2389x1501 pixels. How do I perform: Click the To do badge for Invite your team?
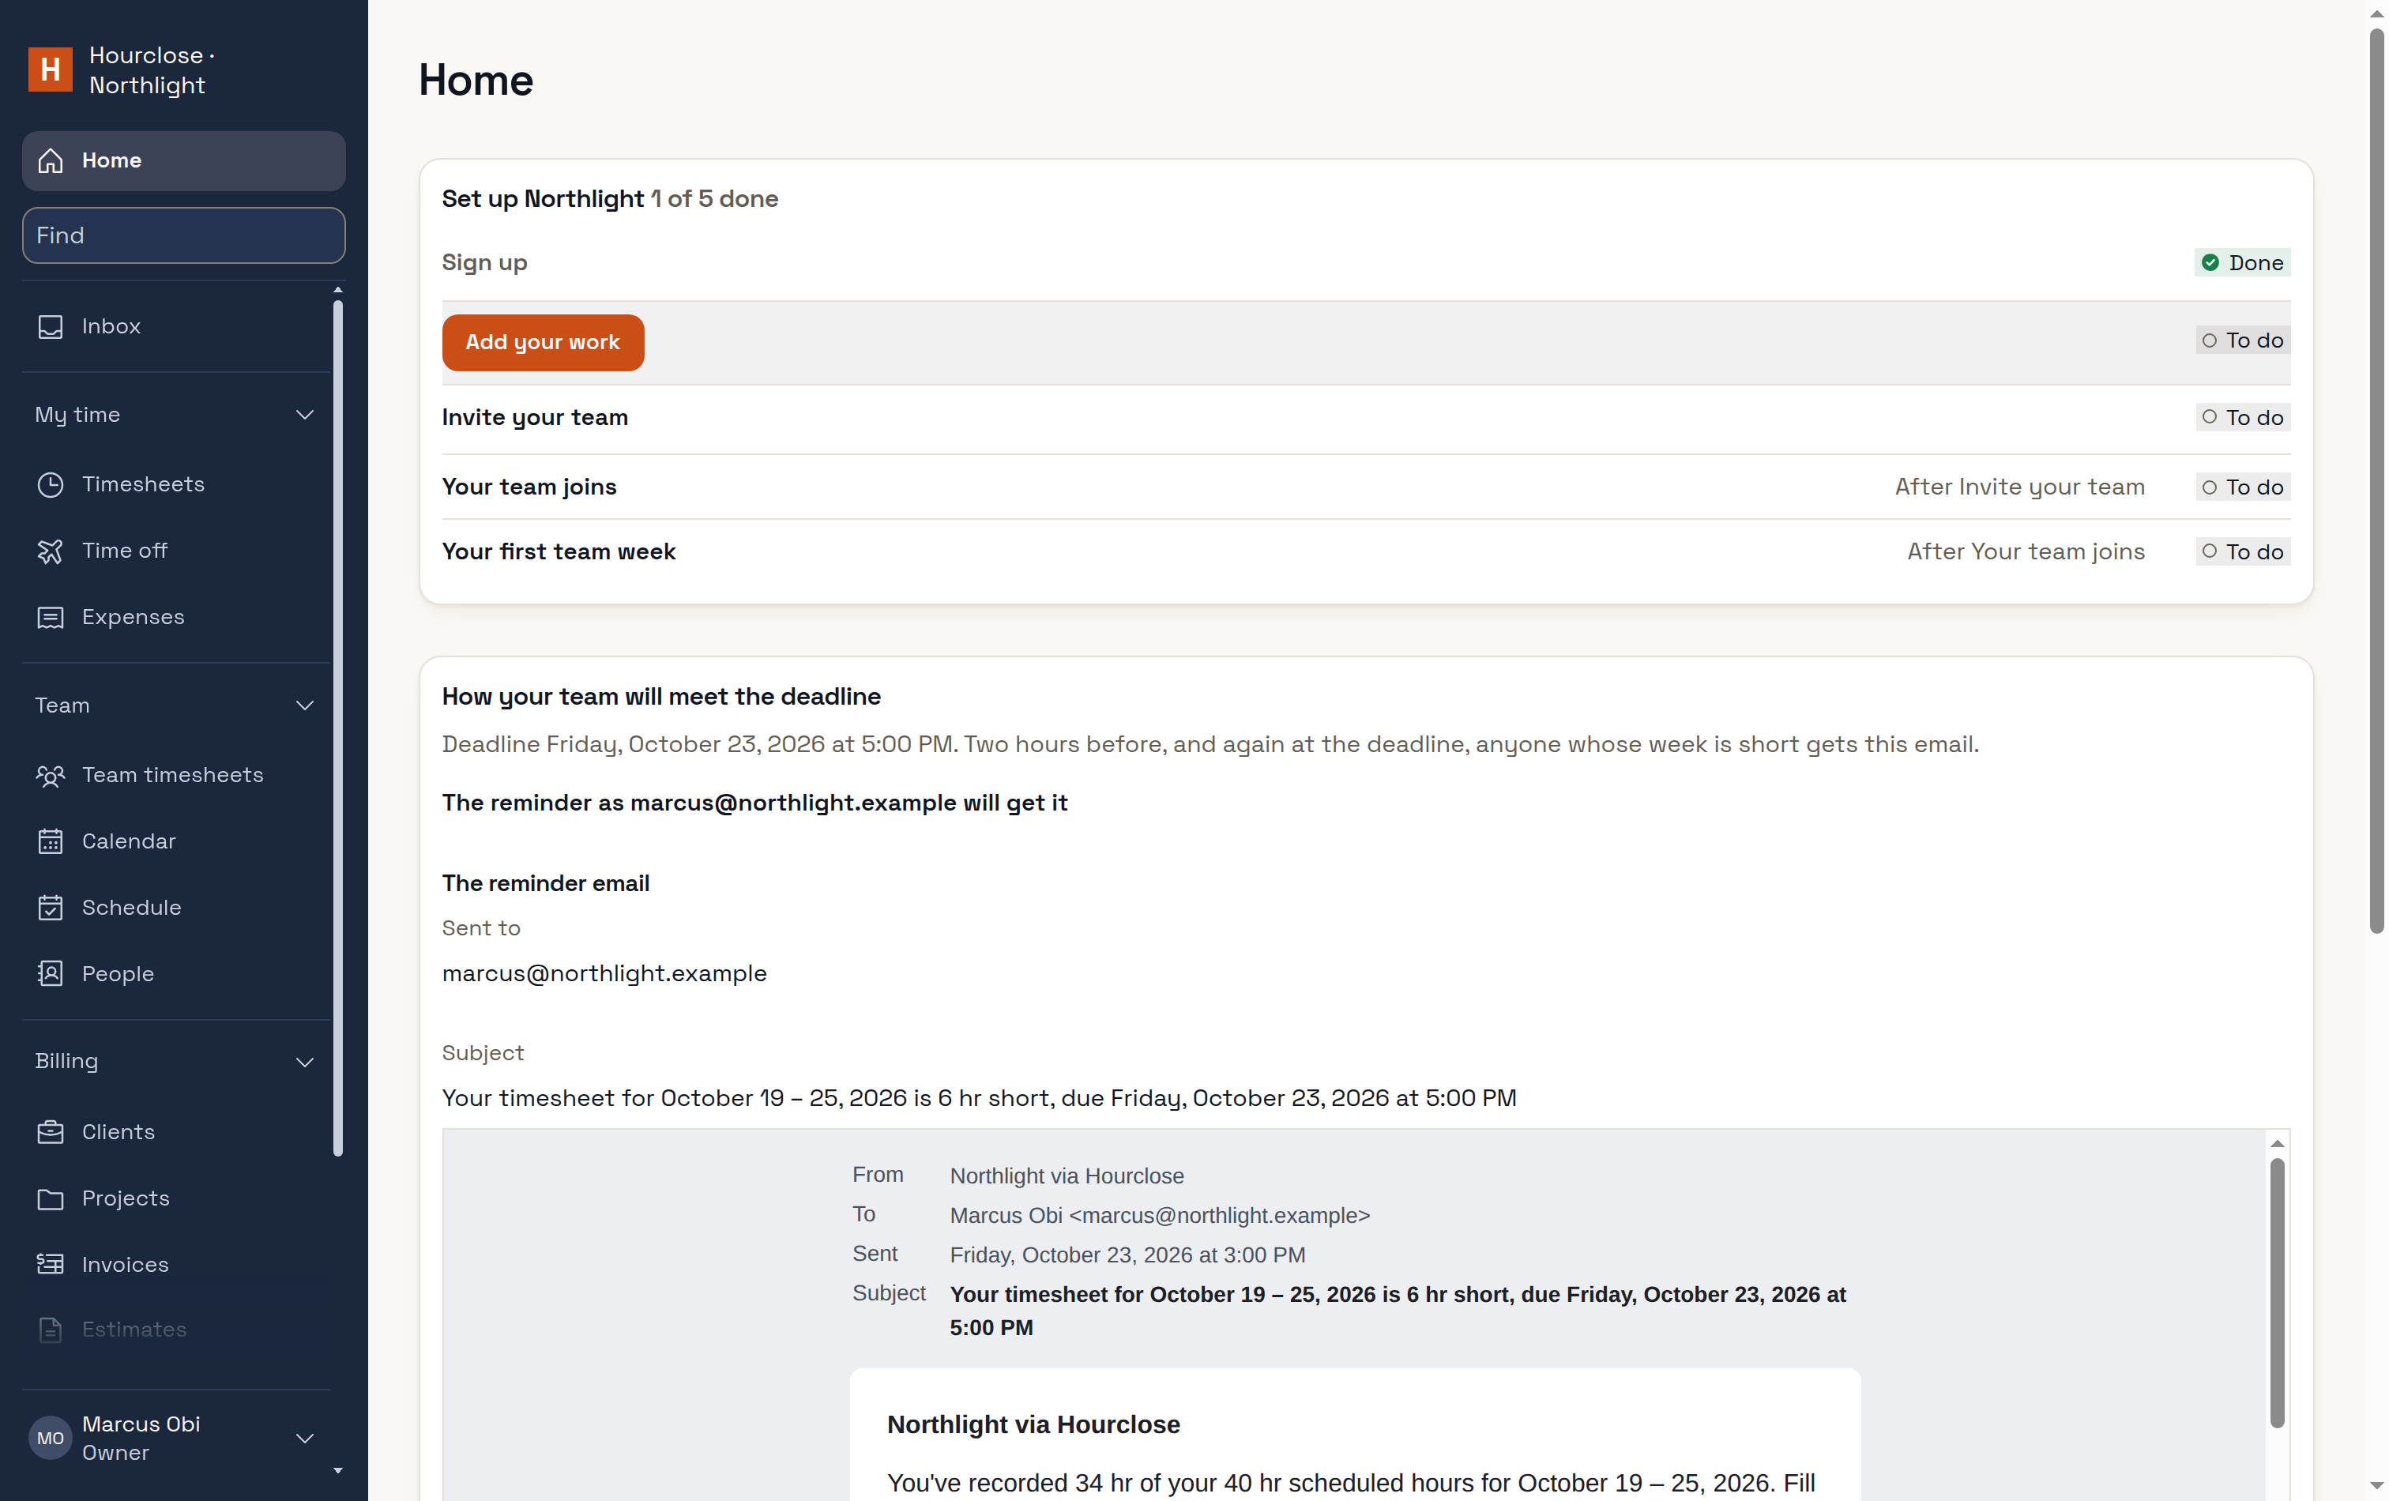(2242, 418)
